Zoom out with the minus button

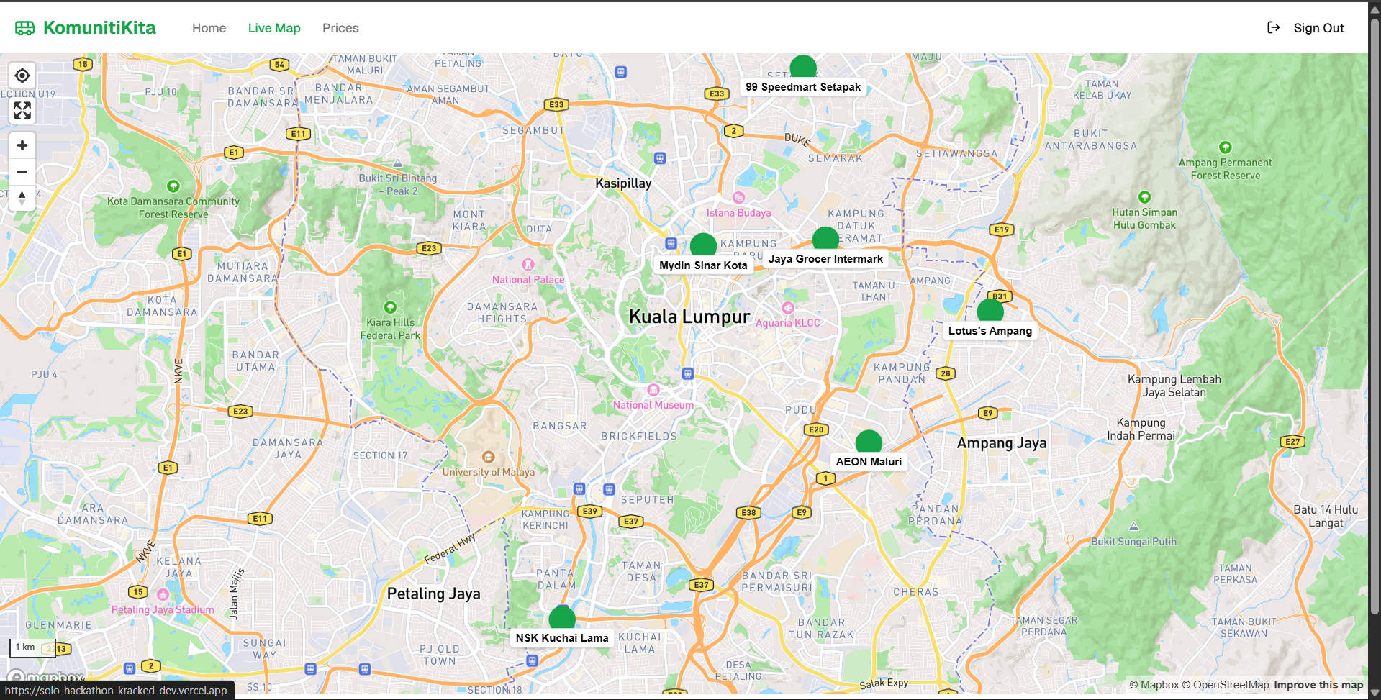click(x=22, y=172)
